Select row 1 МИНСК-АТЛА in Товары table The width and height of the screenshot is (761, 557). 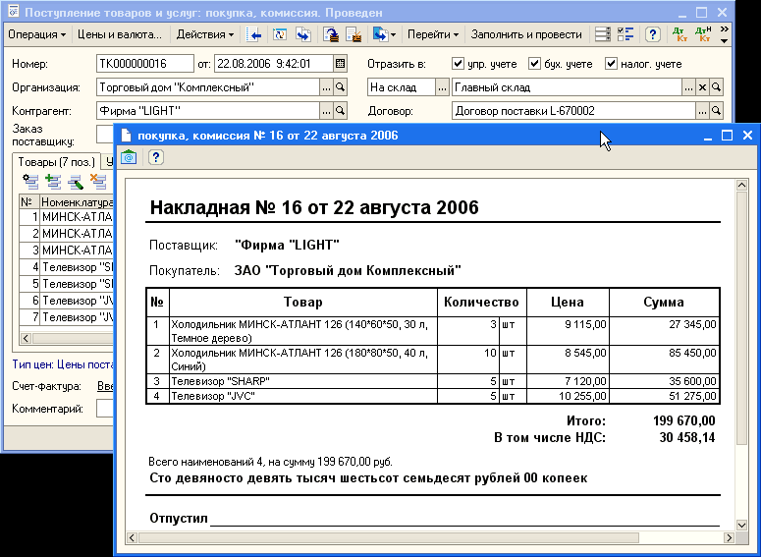click(x=67, y=217)
